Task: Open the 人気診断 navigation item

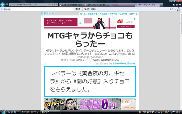Action: 104,14
